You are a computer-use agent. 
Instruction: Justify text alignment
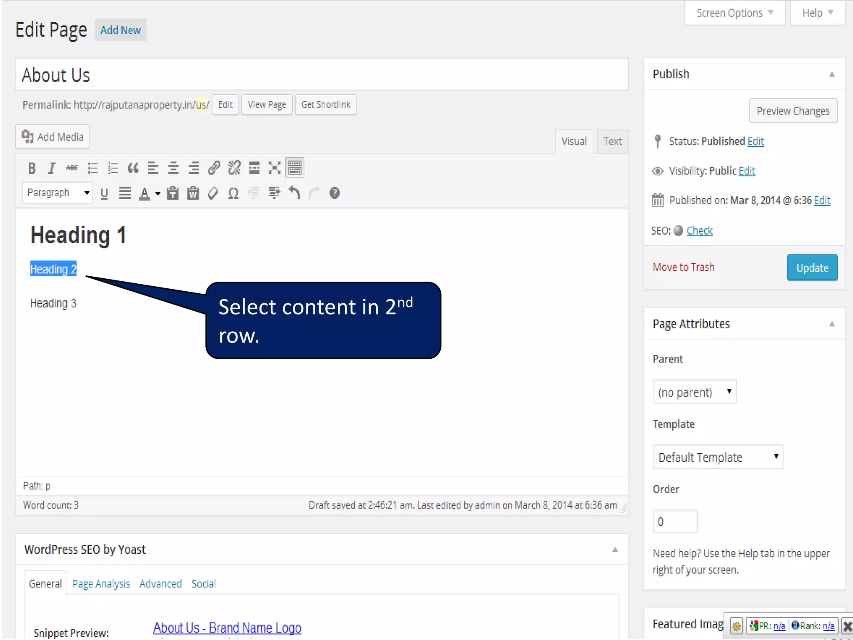[x=125, y=193]
